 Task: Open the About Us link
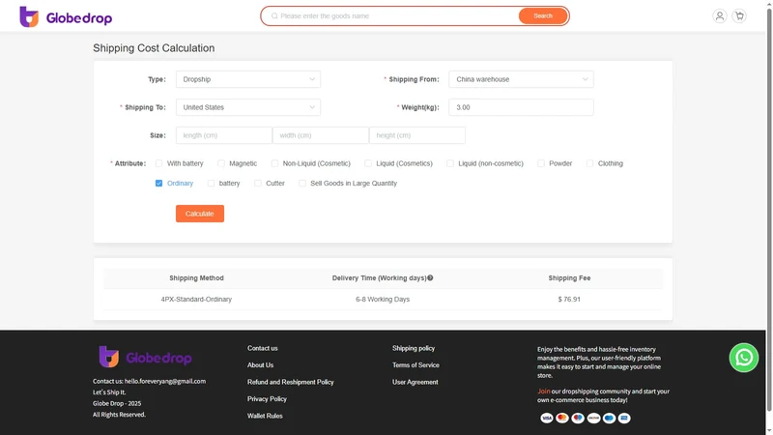[x=260, y=365]
